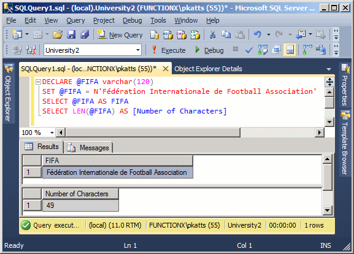
Task: Click the Parse query checkmark icon
Action: pyautogui.click(x=249, y=50)
